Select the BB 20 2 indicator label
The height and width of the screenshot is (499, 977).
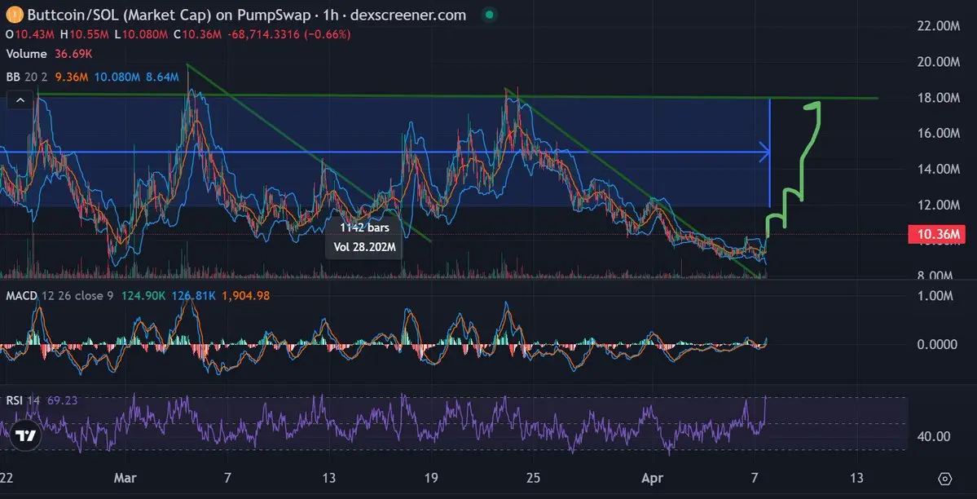(x=28, y=77)
